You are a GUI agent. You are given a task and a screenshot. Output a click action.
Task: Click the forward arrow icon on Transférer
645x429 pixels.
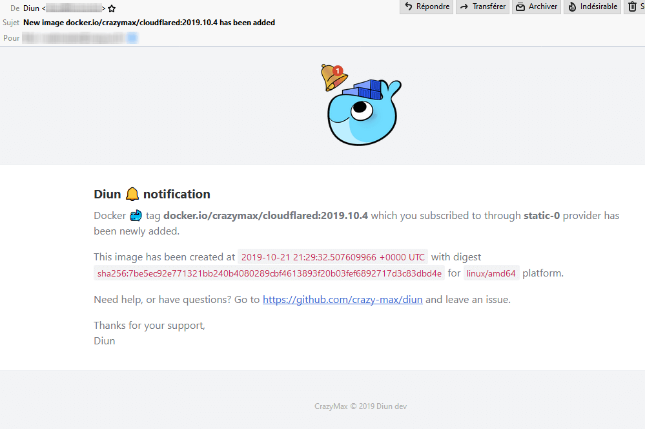(x=464, y=6)
